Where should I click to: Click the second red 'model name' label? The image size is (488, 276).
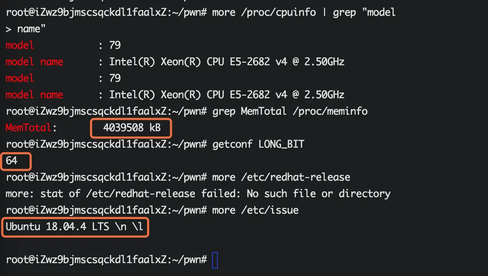click(34, 95)
